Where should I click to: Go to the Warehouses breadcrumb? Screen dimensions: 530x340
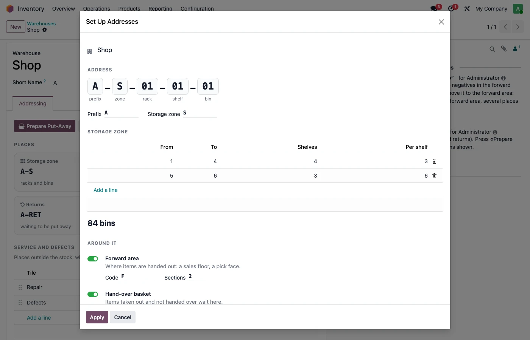pyautogui.click(x=41, y=23)
